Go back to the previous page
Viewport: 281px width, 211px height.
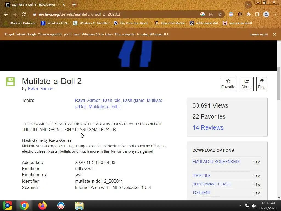[6, 14]
